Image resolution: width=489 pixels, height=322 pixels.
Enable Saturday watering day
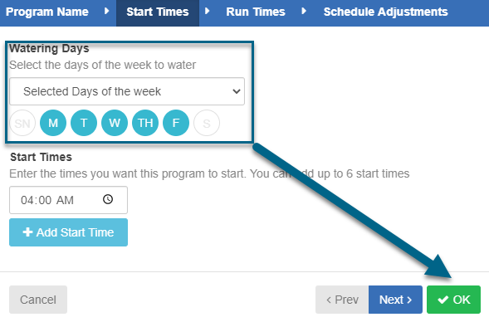pos(207,123)
